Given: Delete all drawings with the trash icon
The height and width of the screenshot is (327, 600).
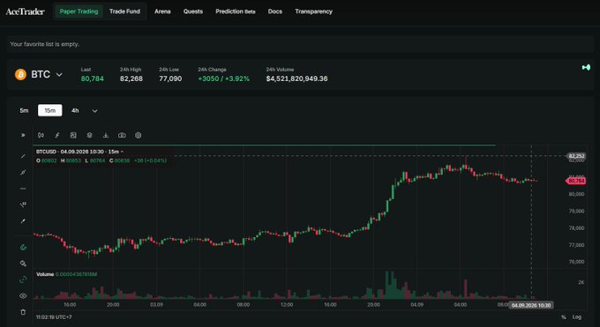Looking at the screenshot, I should (x=23, y=312).
